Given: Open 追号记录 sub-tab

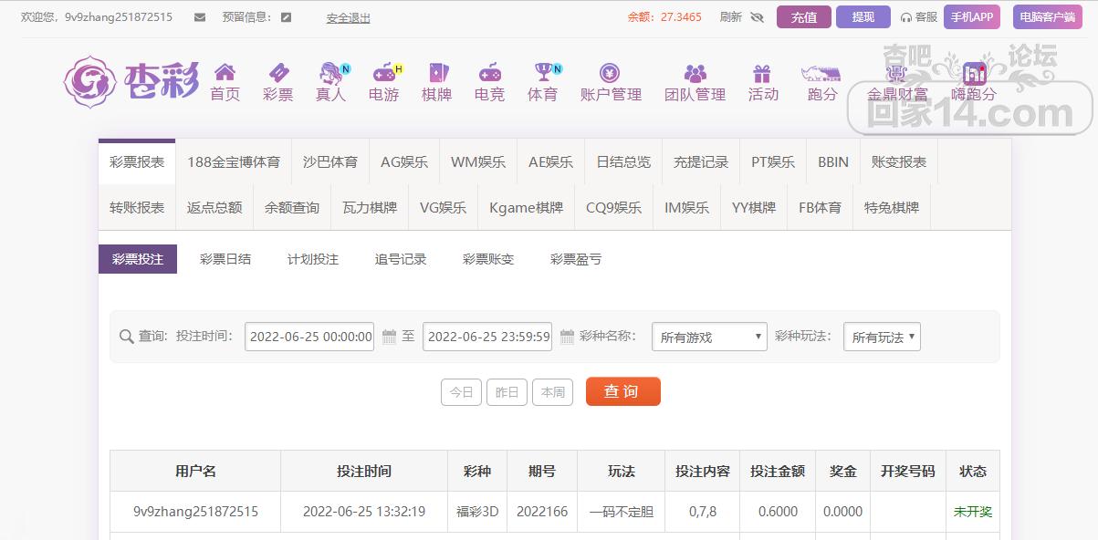Looking at the screenshot, I should point(401,259).
